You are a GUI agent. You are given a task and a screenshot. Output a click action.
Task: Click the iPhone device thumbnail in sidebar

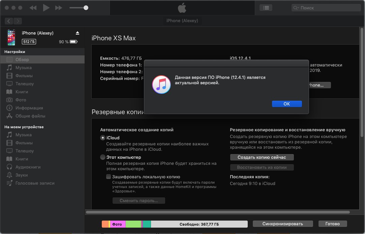click(11, 37)
